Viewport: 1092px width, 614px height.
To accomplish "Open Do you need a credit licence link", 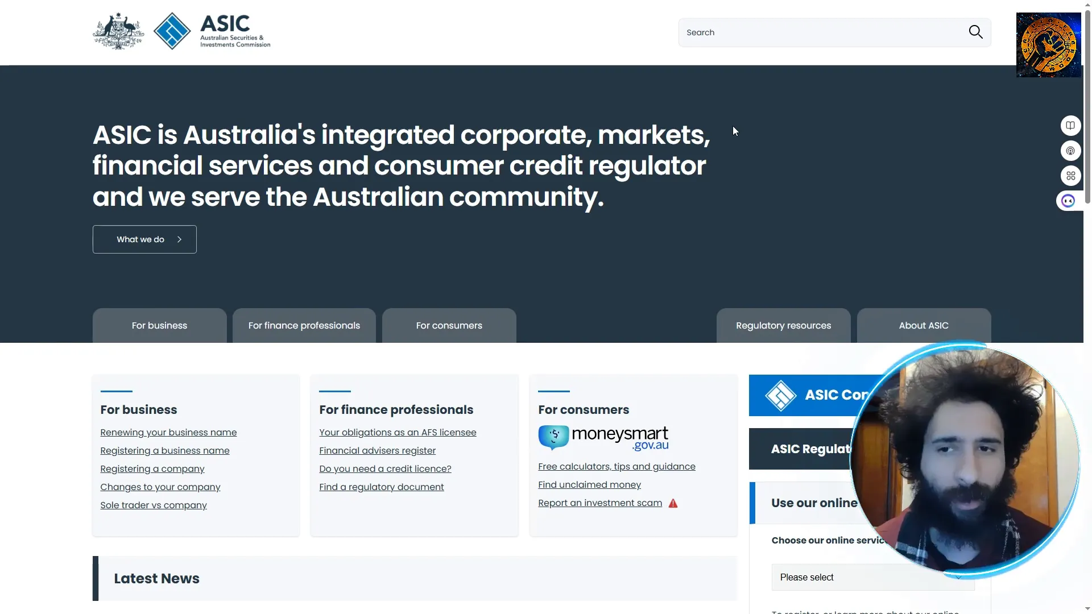I will (385, 468).
